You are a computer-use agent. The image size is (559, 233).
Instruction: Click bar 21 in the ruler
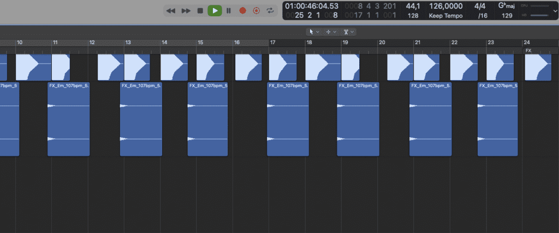[x=418, y=42]
